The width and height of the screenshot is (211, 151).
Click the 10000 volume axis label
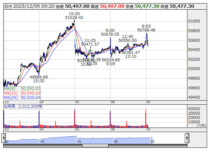[194, 122]
